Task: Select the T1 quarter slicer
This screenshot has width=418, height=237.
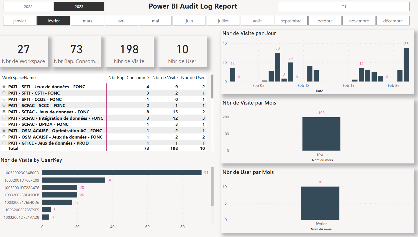Action: point(344,7)
